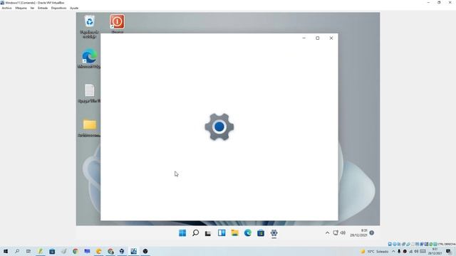Click the guest volume tray icon
Image resolution: width=456 pixels, height=256 pixels.
[343, 233]
